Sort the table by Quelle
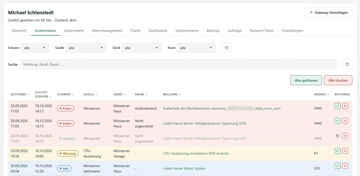Screen dimensions: 360x176 point(91,94)
